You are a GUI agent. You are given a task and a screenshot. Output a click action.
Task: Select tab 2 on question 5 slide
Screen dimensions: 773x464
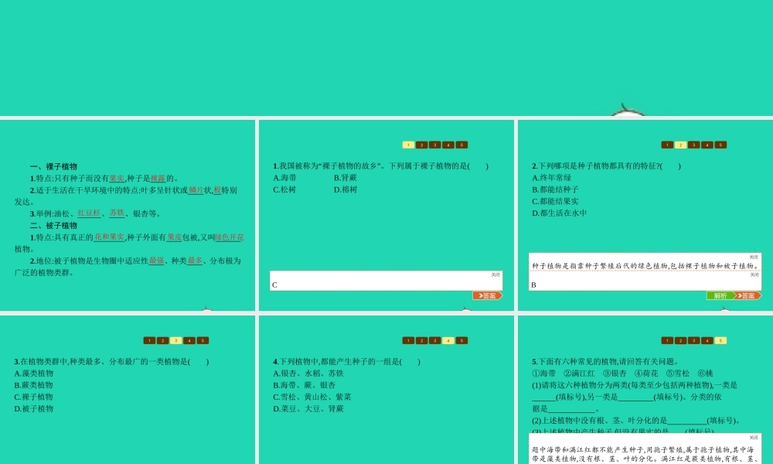(x=680, y=341)
